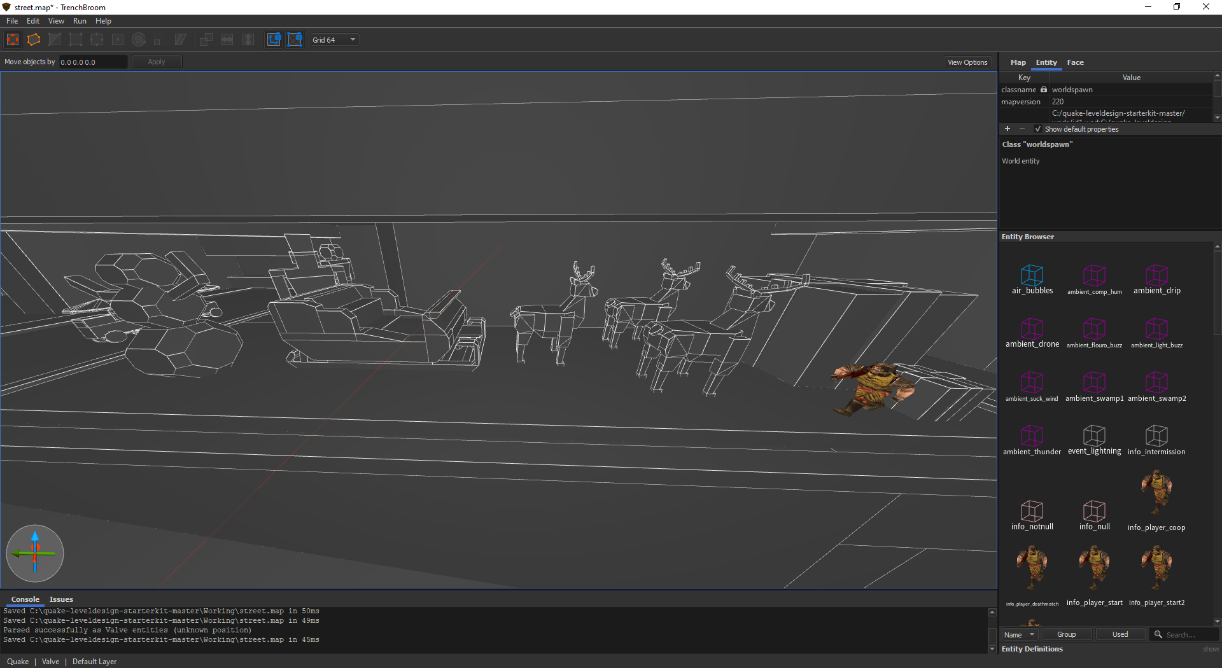Select the mapversion key cell

tap(1023, 102)
